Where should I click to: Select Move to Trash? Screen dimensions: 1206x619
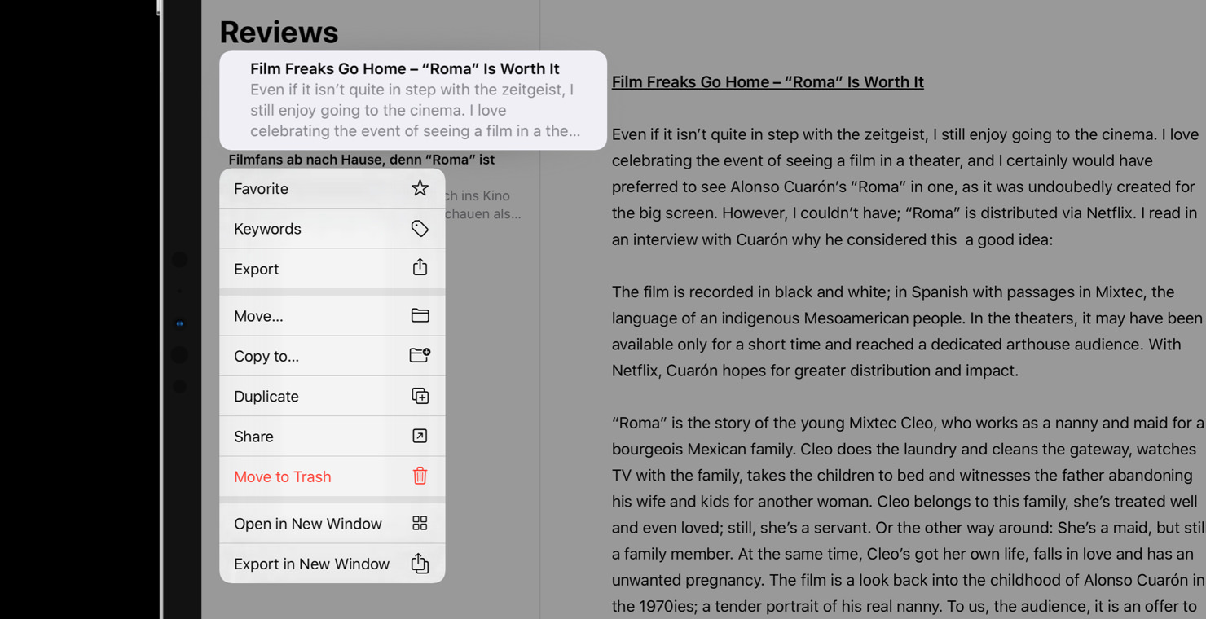[x=332, y=476]
